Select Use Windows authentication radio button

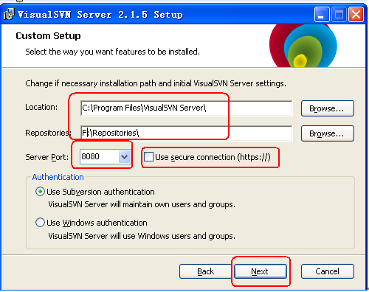pos(40,223)
